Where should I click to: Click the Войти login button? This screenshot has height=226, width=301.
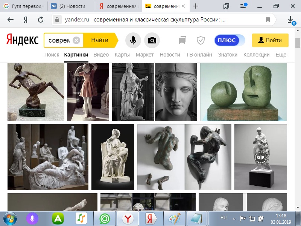270,40
